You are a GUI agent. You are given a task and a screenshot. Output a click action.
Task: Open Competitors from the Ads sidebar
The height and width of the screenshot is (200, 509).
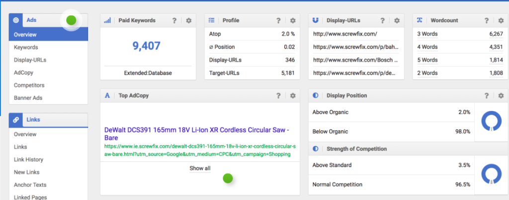(29, 85)
